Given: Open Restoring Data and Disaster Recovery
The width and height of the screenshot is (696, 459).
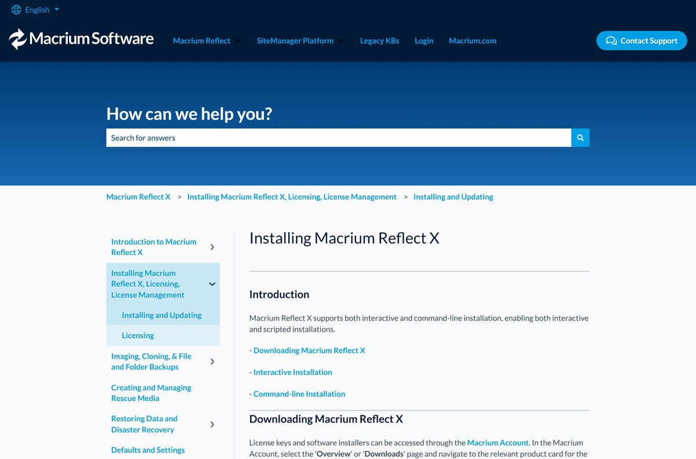Looking at the screenshot, I should point(144,424).
